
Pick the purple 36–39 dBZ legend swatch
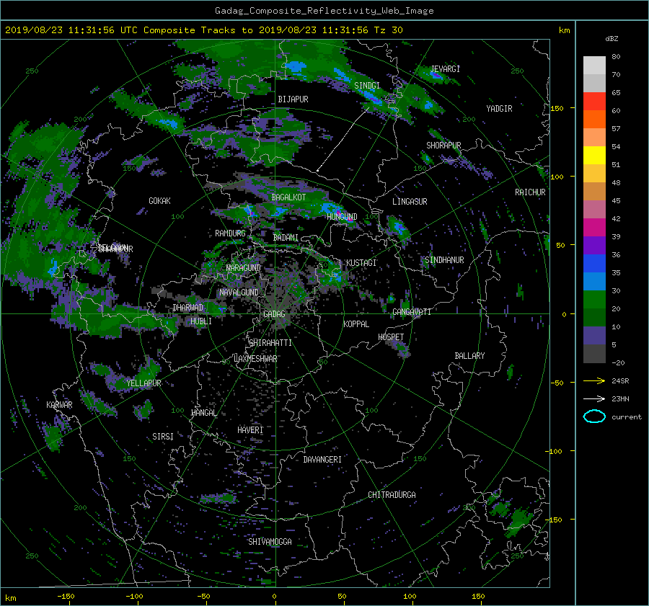(594, 246)
